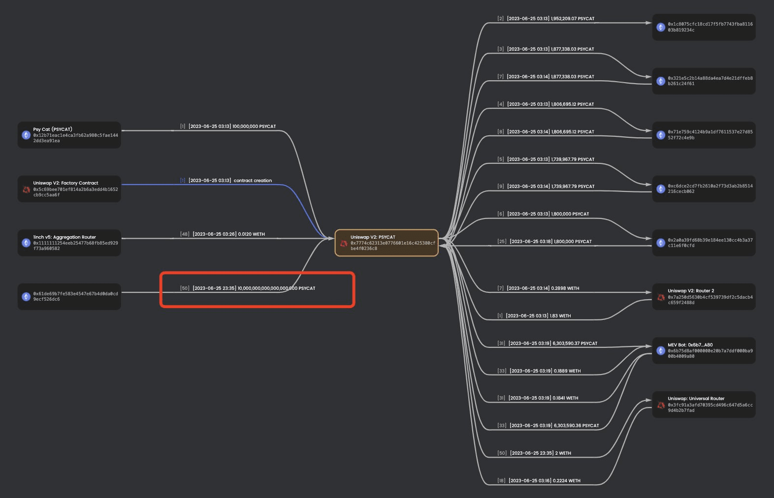Select the 0xc6dce2cd7fb26 address node
The height and width of the screenshot is (498, 774).
point(704,189)
